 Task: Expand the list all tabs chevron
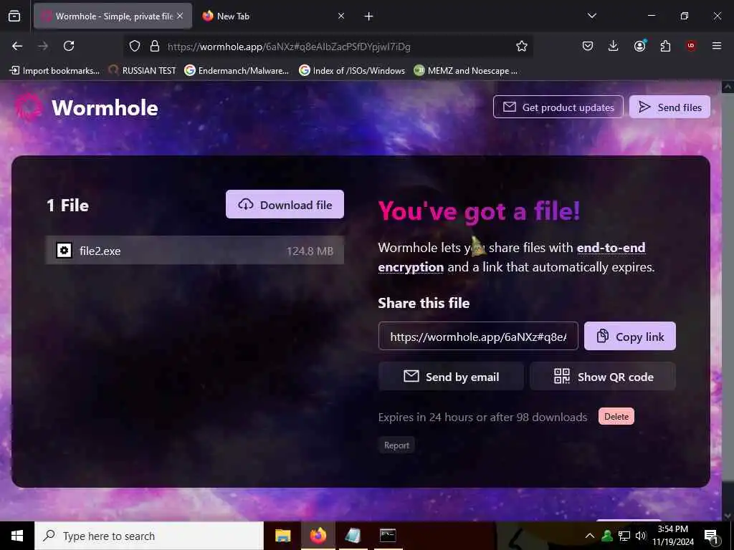592,16
